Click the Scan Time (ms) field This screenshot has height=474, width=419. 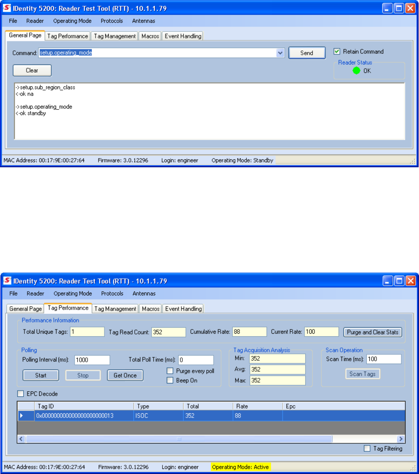coord(384,359)
